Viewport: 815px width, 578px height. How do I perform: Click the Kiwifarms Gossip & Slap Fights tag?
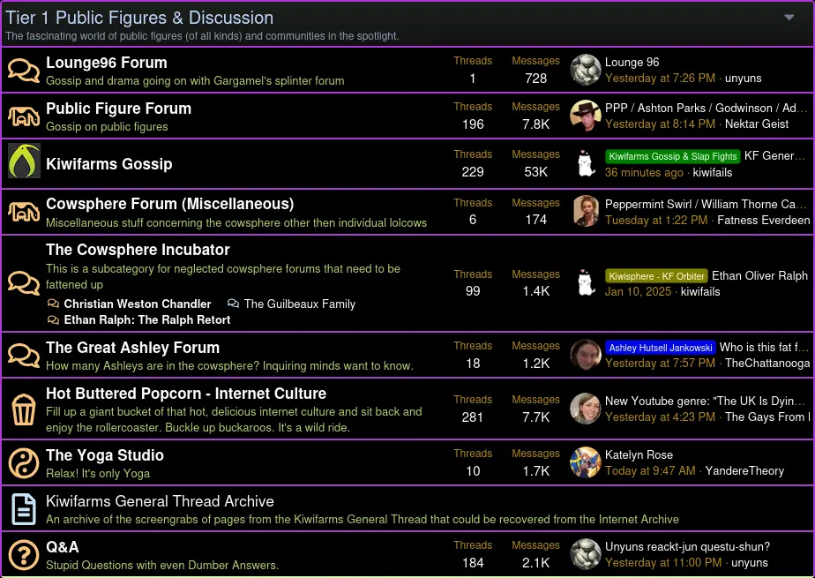672,156
